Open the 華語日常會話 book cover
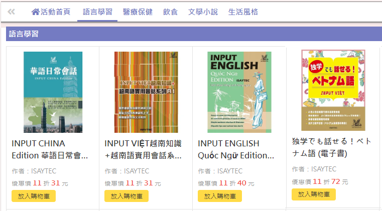This screenshot has width=382, height=211. [x=53, y=92]
